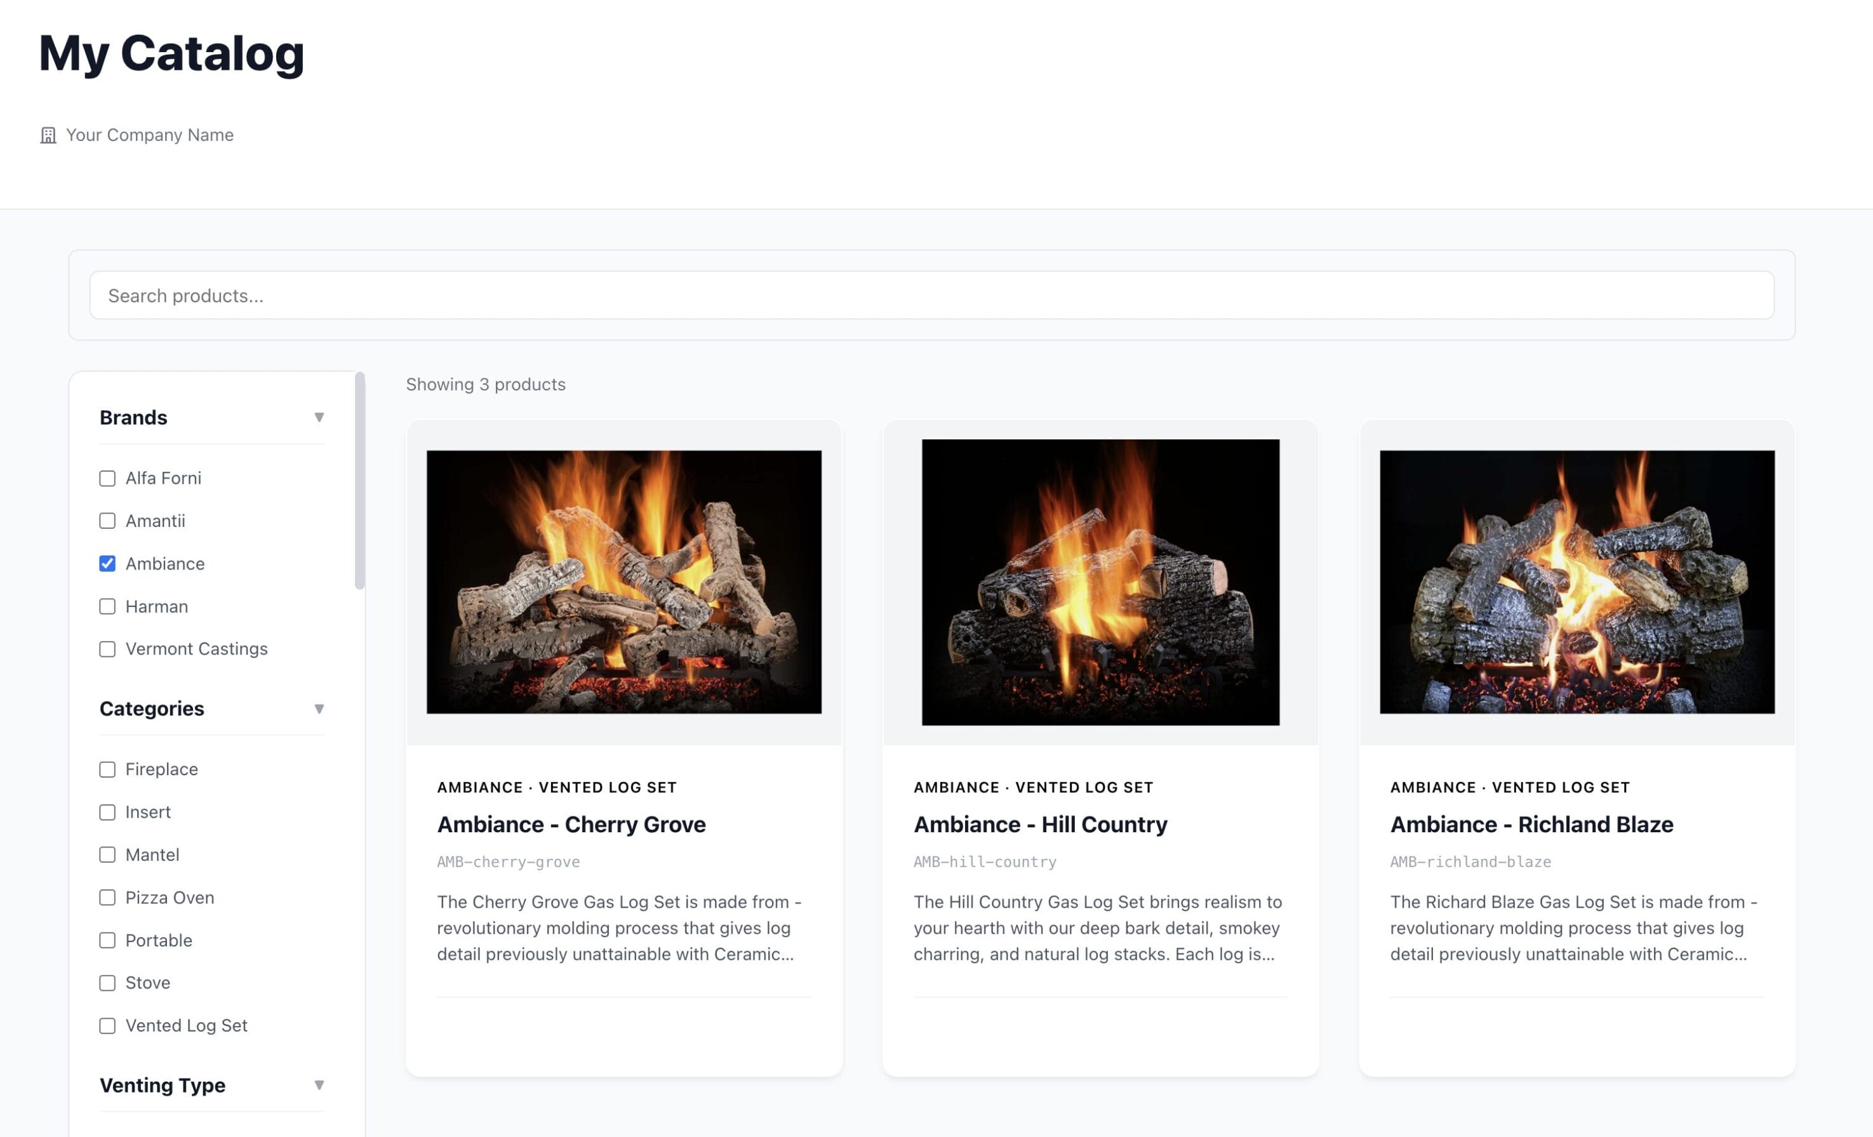Click the Search products input field
The width and height of the screenshot is (1873, 1137).
pos(931,296)
